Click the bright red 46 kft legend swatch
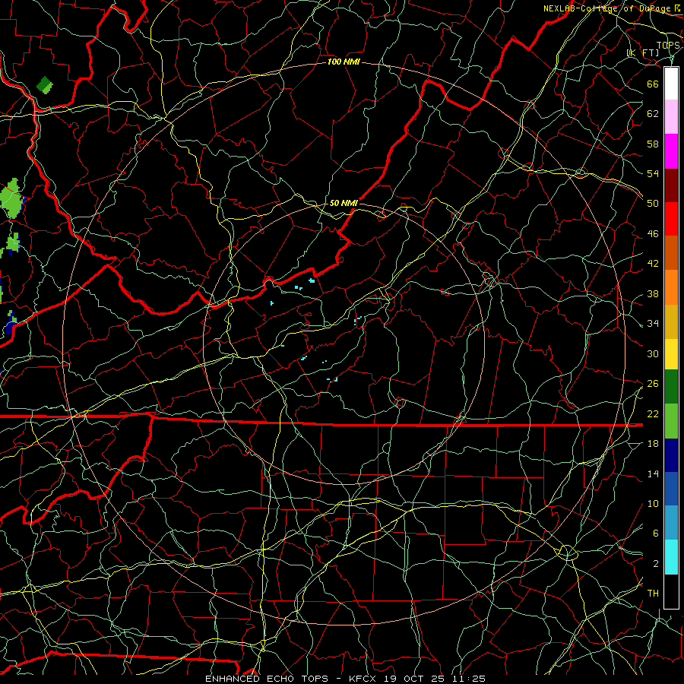Screen dimensions: 684x684 pyautogui.click(x=671, y=219)
